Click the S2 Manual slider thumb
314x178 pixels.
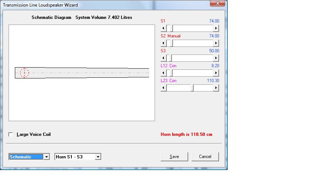click(x=171, y=43)
